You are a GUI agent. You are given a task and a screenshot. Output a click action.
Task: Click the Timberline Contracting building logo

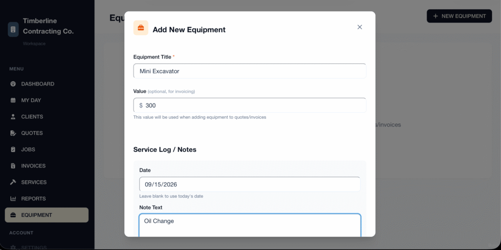[13, 29]
